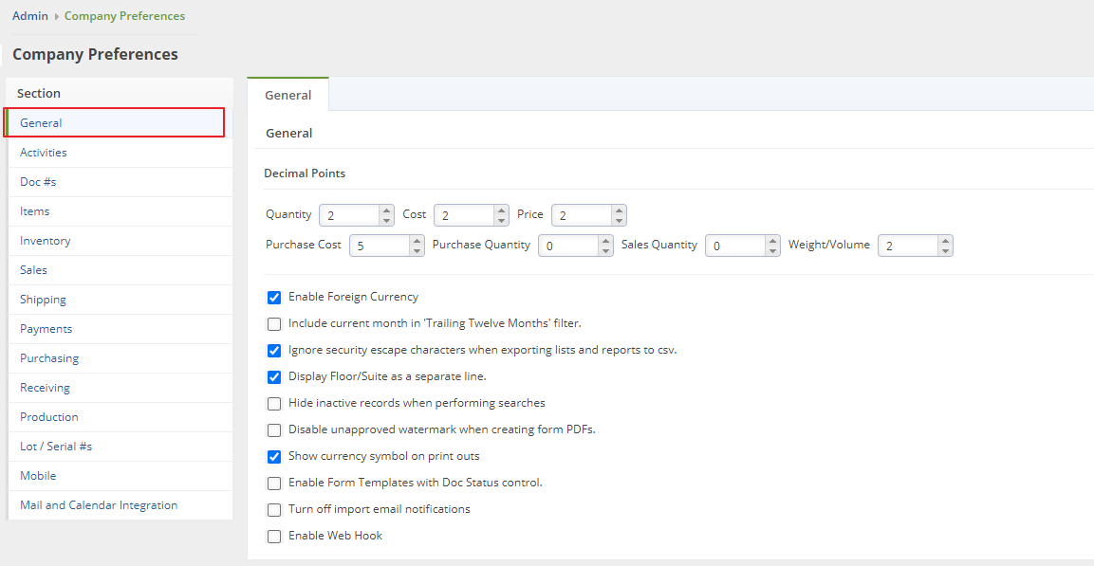Image resolution: width=1094 pixels, height=566 pixels.
Task: Increase Sales Quantity decimals with up arrow
Action: (772, 240)
